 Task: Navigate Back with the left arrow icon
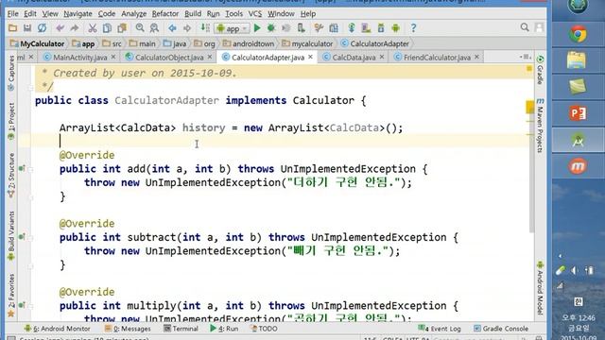click(172, 28)
